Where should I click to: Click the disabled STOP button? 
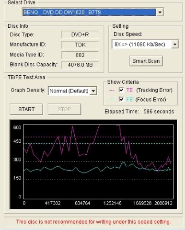point(64,109)
